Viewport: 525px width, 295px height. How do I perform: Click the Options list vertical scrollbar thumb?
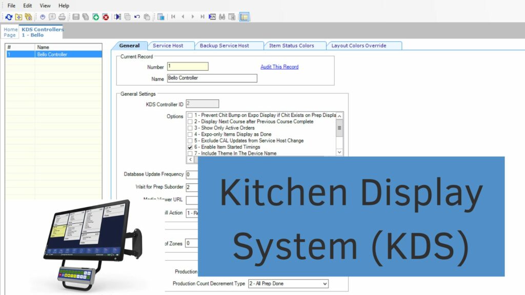point(339,128)
